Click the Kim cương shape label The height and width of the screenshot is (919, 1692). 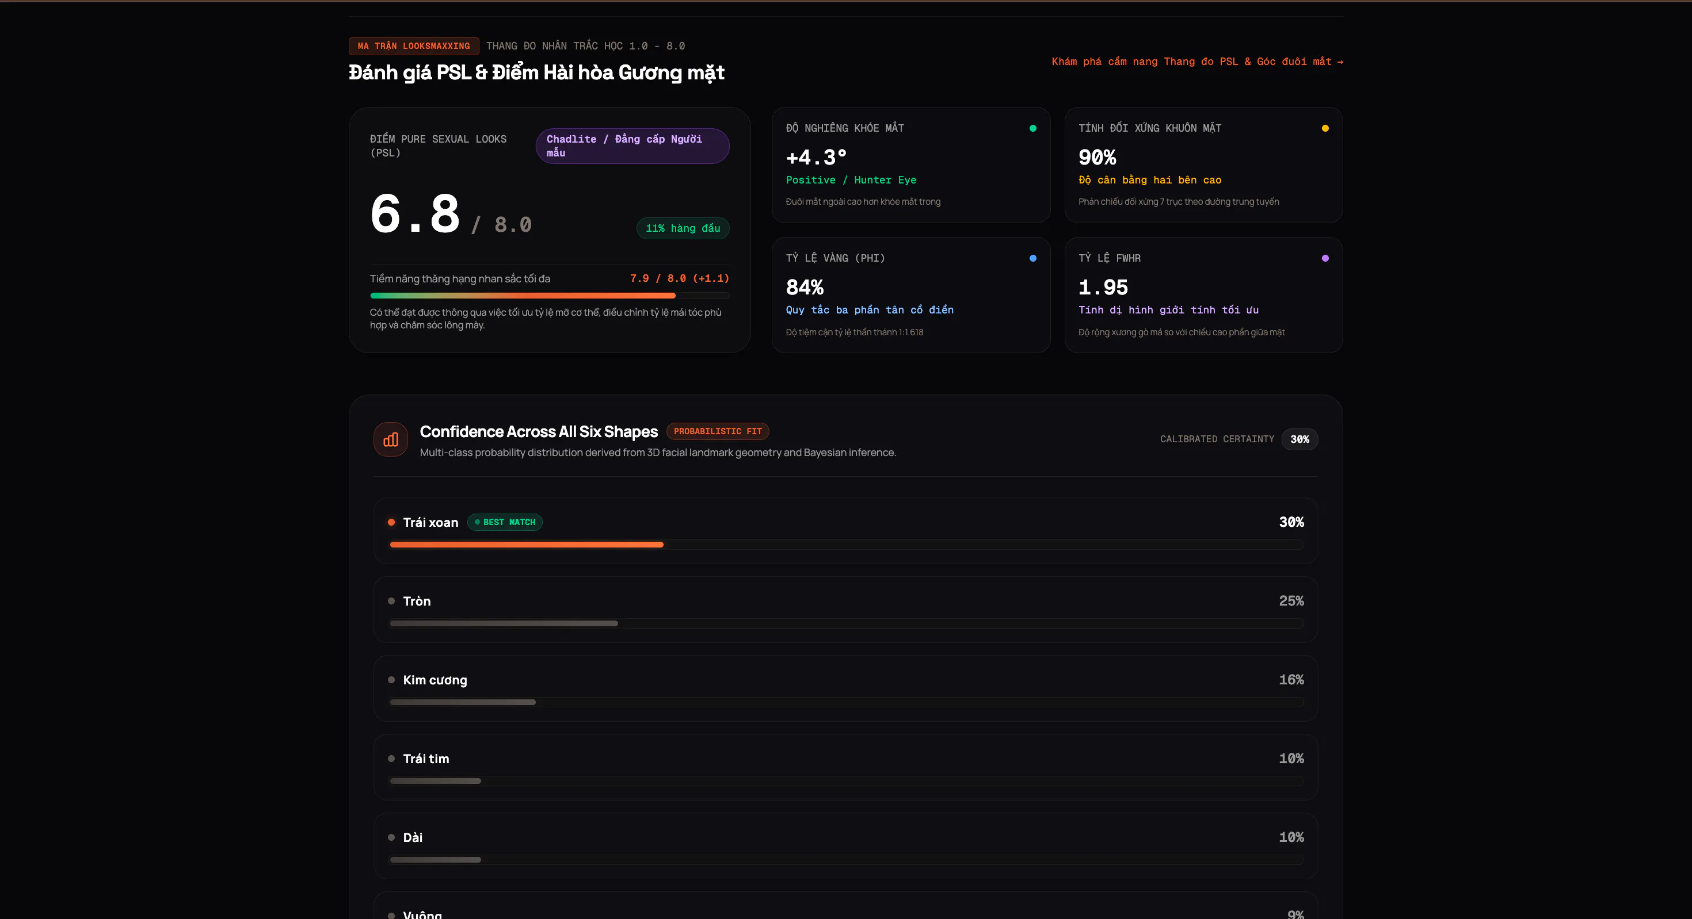[x=435, y=680]
